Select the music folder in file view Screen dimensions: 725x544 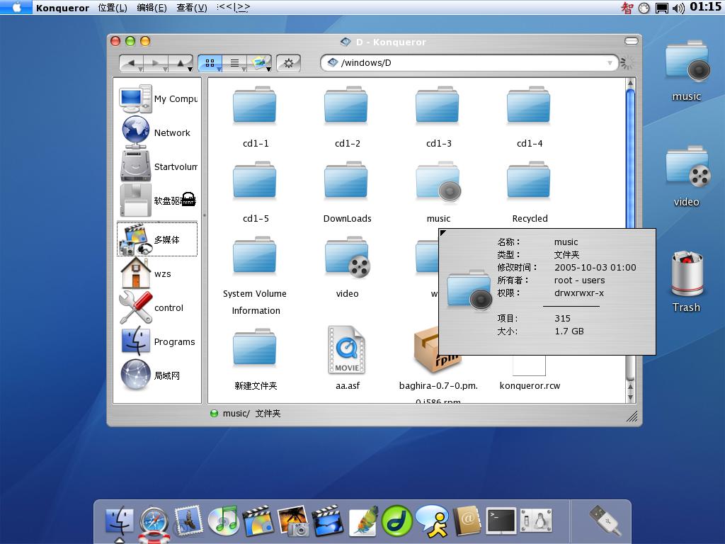[438, 191]
